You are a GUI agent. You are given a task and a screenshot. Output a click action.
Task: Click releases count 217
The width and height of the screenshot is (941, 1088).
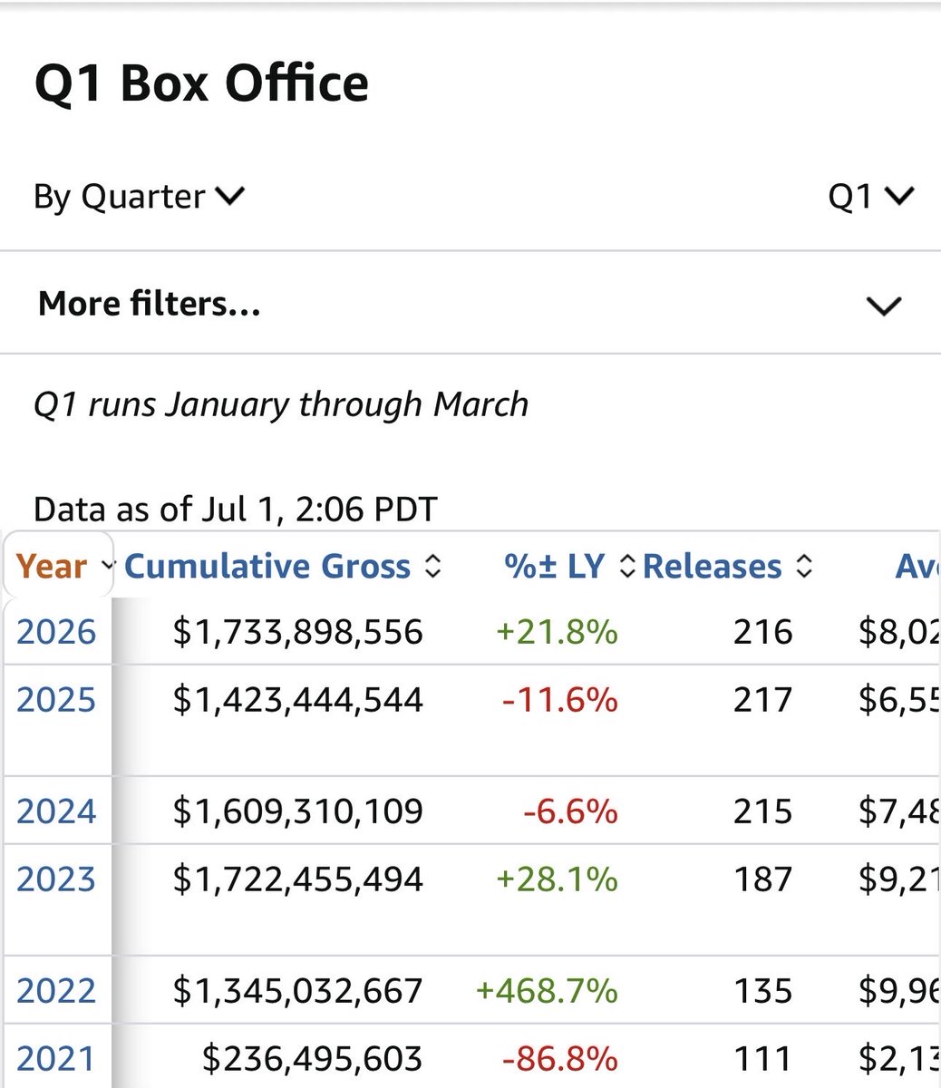point(762,700)
